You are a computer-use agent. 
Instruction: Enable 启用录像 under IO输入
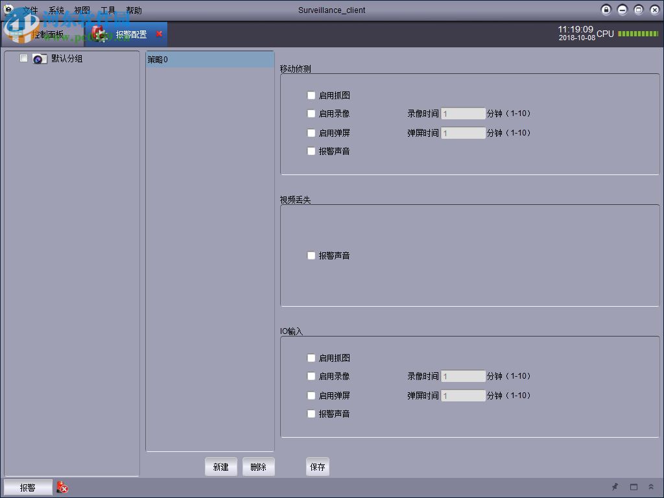click(311, 376)
